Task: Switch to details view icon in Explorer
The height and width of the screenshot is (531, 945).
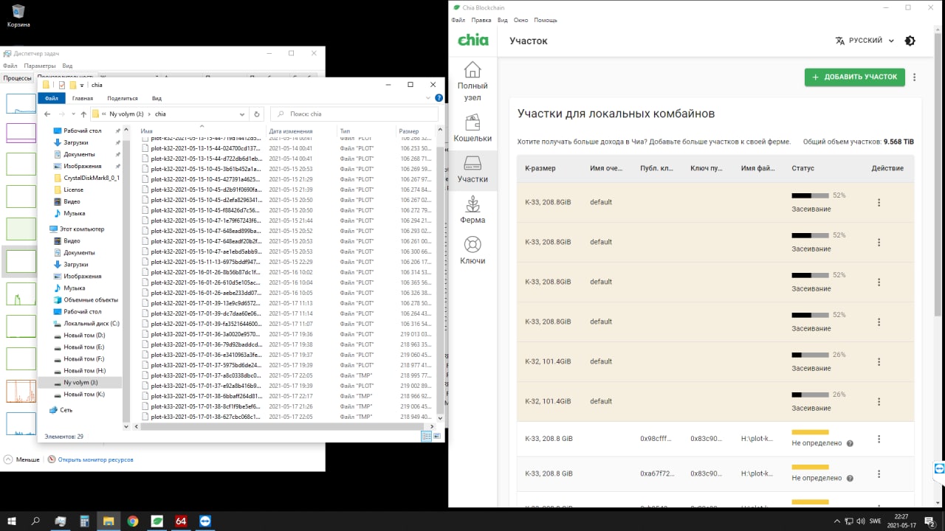Action: (426, 437)
